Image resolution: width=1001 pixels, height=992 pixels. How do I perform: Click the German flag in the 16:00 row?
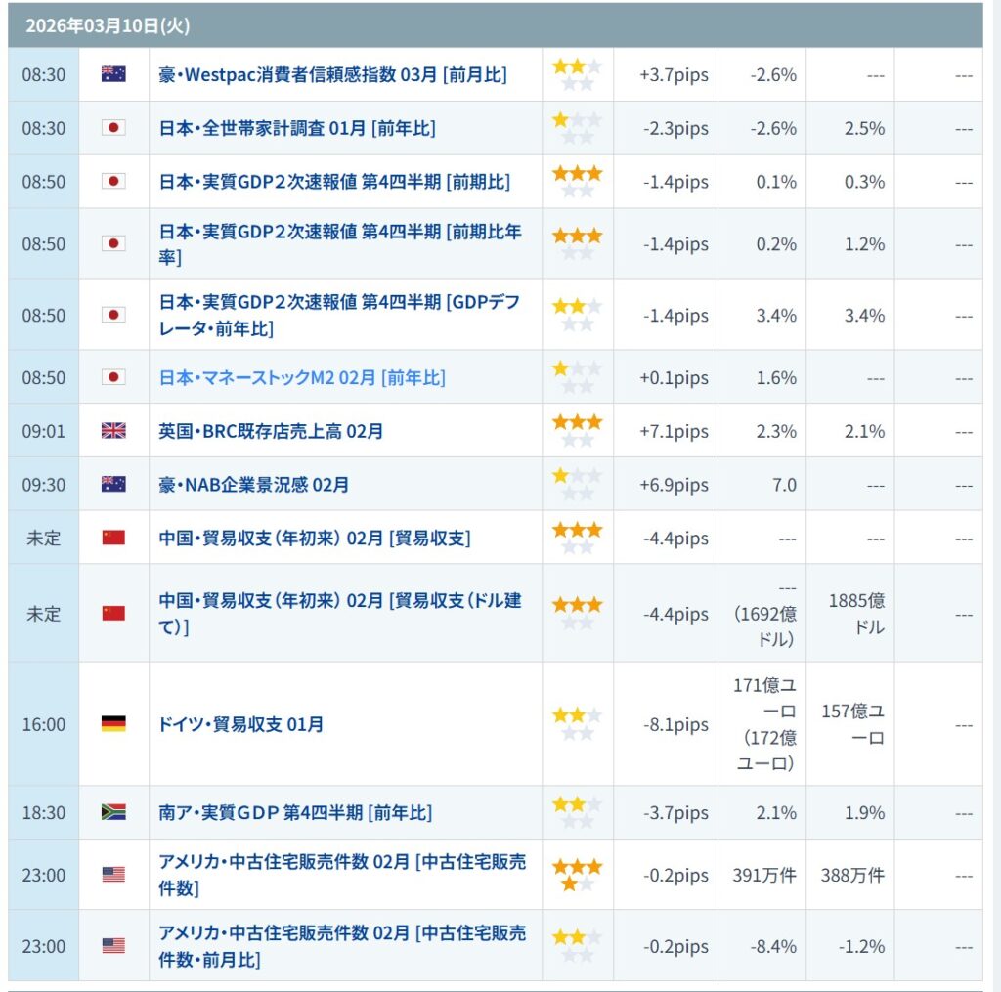(x=113, y=724)
